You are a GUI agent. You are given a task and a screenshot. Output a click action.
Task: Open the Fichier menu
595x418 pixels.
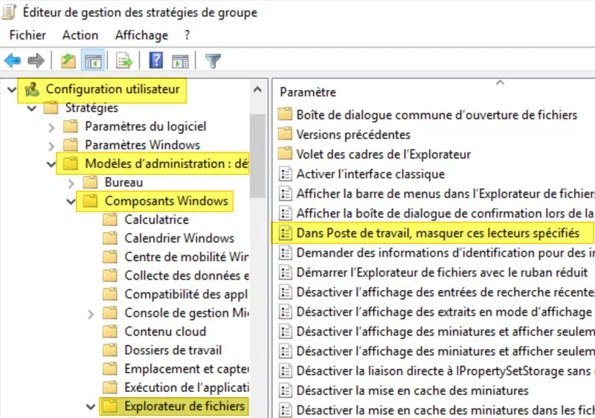(28, 35)
